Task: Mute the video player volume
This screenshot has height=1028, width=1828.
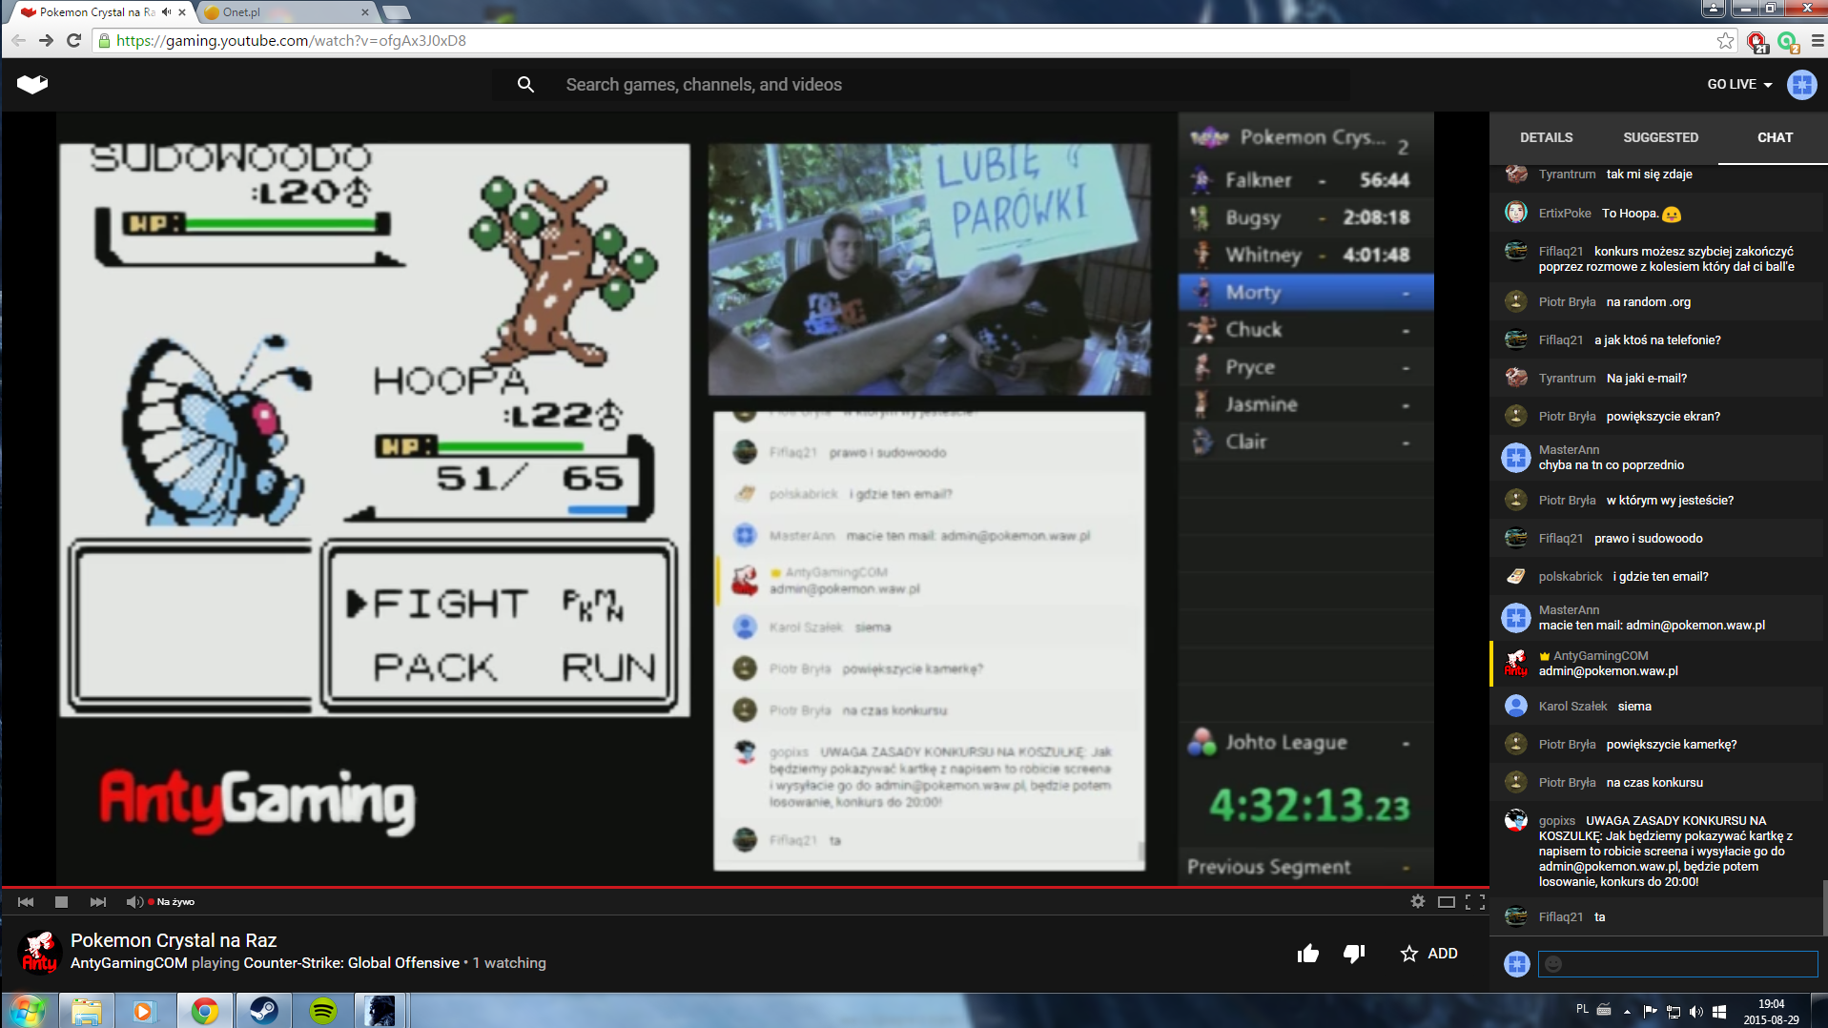Action: point(134,902)
